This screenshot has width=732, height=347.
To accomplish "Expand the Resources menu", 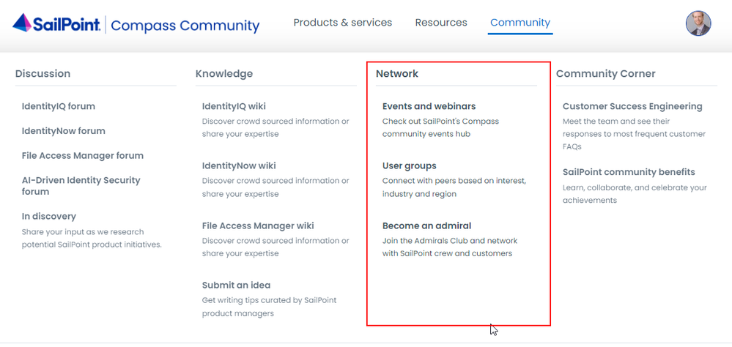I will click(x=440, y=23).
